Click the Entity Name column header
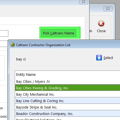120x120 pixels. (x=26, y=75)
